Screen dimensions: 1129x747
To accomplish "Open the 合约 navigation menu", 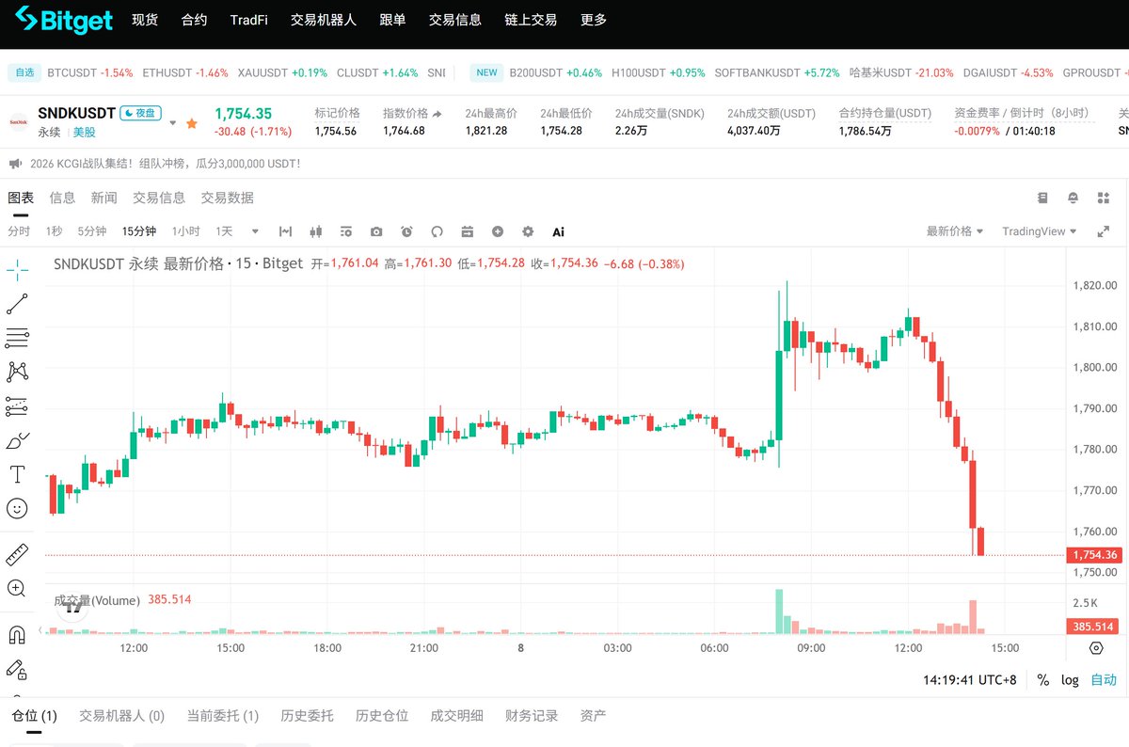I will pyautogui.click(x=194, y=20).
